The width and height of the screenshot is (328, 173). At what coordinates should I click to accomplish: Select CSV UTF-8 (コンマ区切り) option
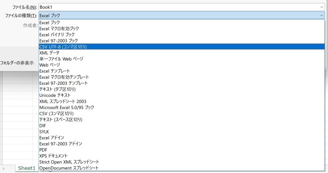point(181,46)
